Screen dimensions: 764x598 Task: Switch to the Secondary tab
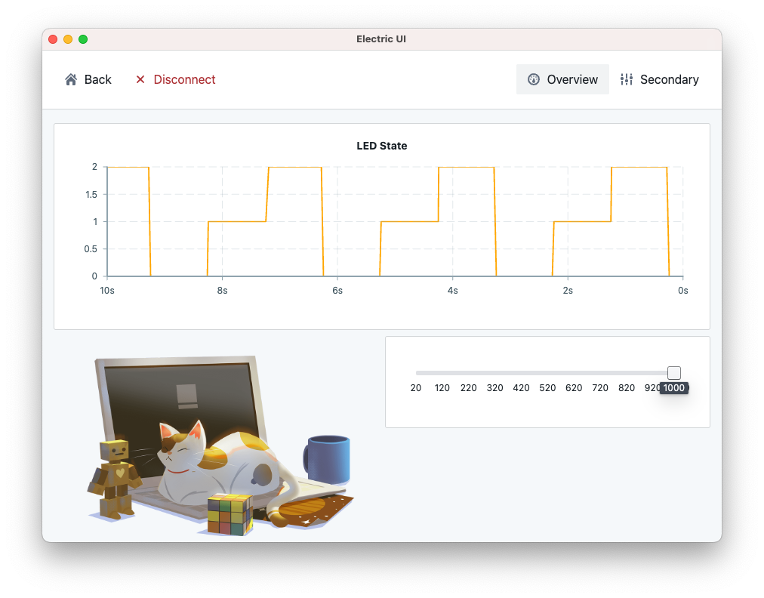[x=659, y=79]
